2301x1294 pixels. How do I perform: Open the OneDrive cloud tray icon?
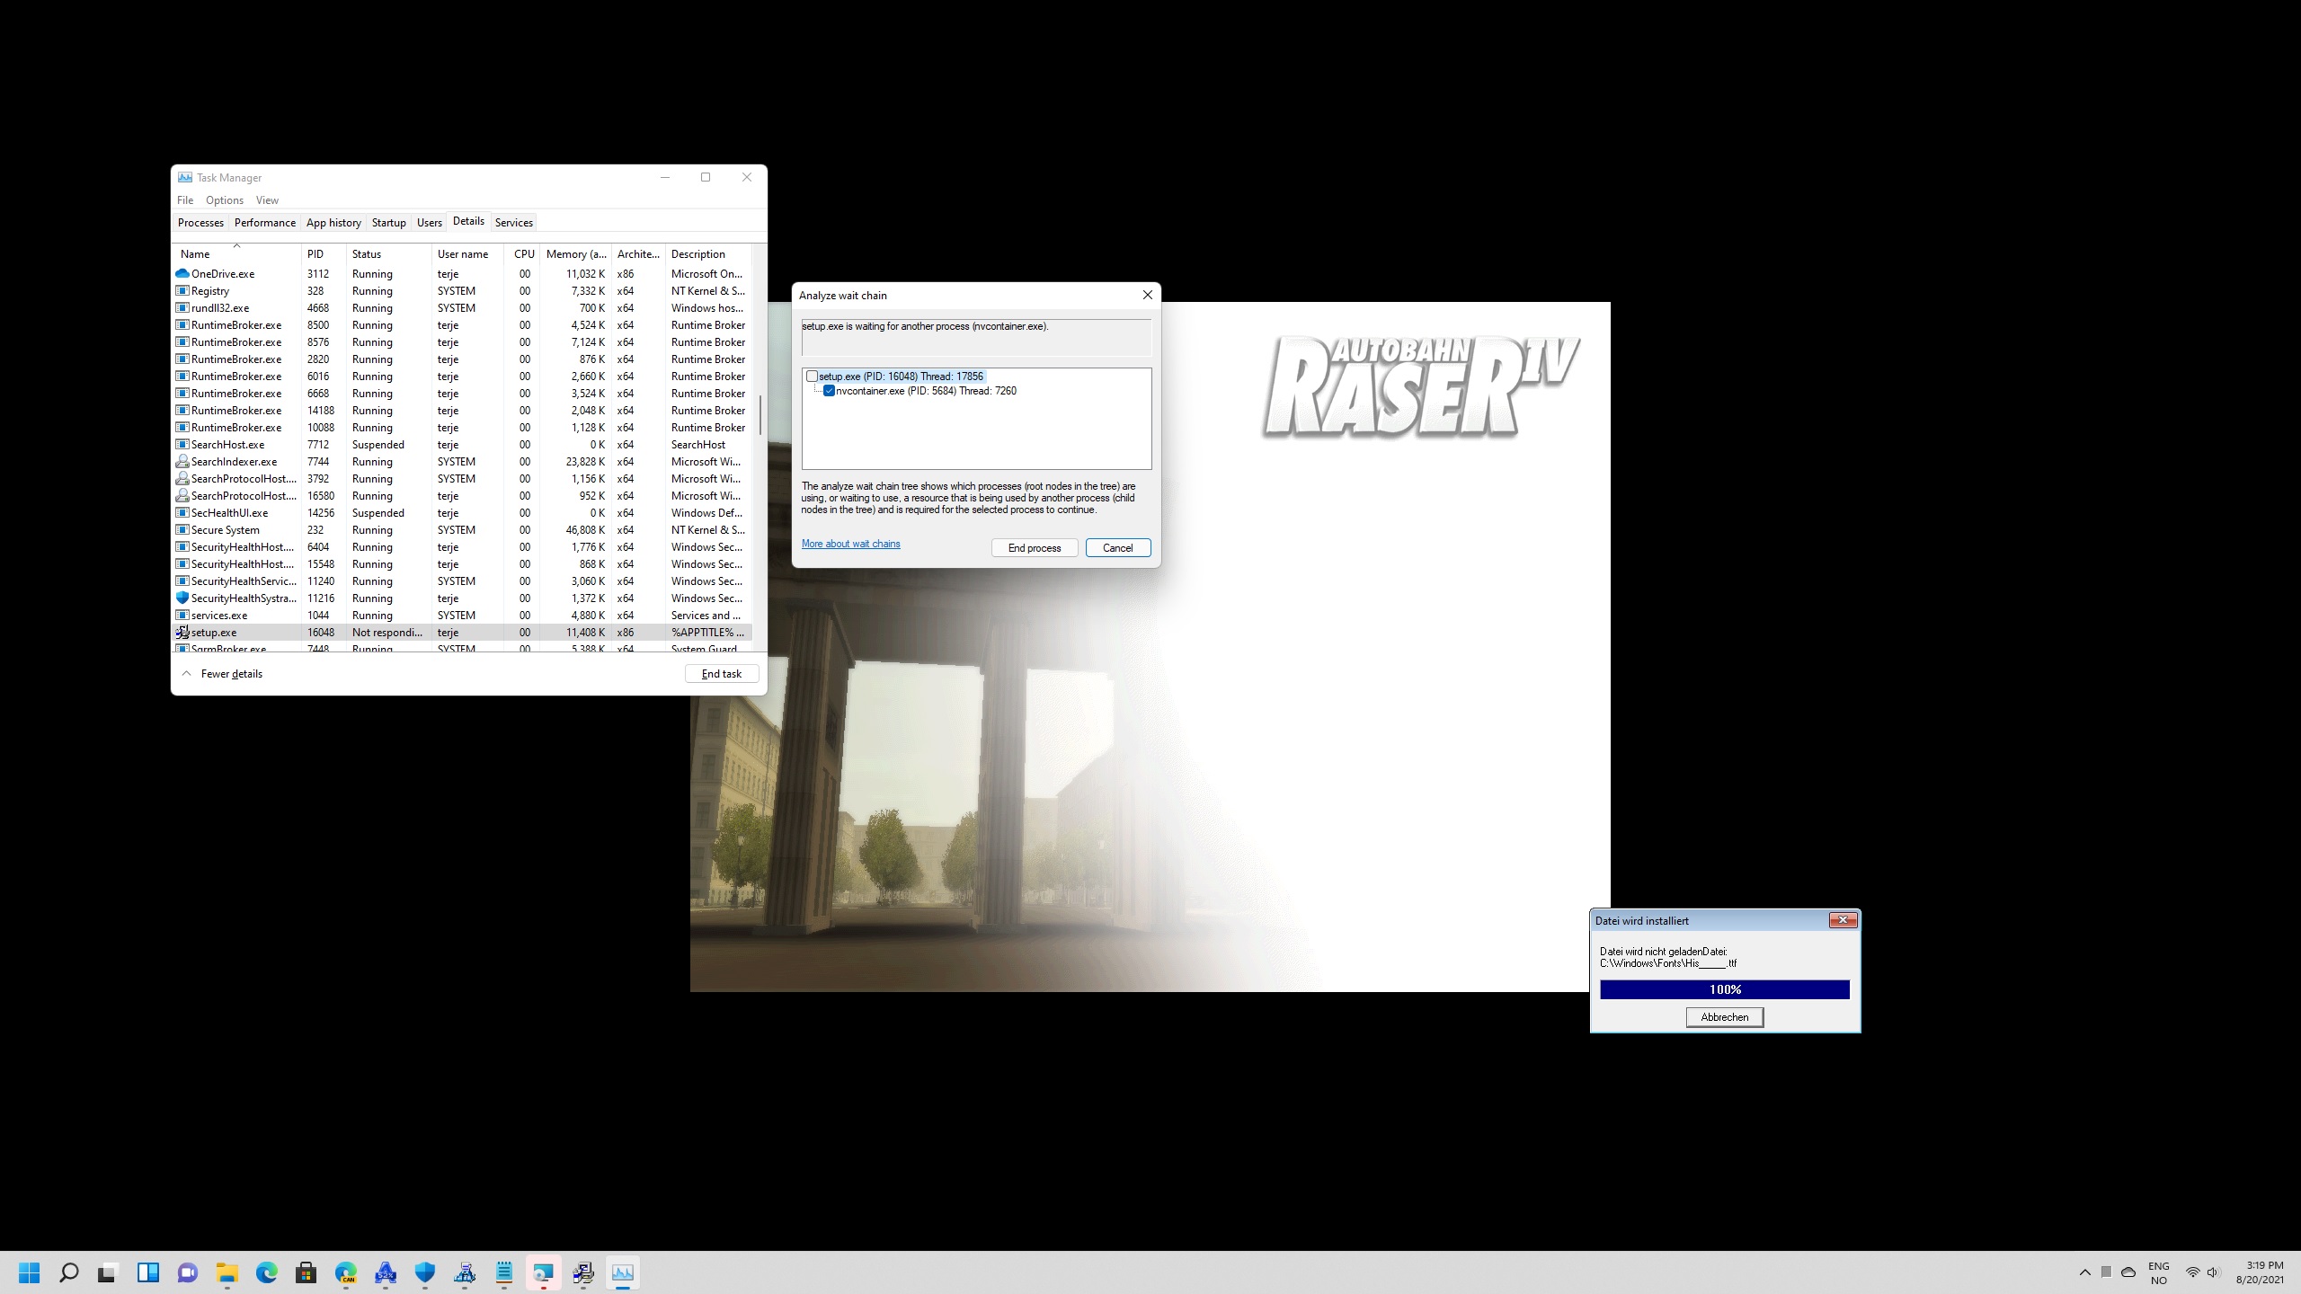pos(2128,1272)
